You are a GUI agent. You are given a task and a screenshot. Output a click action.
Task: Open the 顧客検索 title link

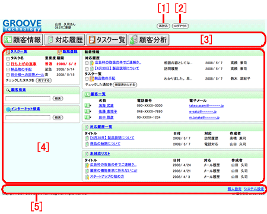pyautogui.click(x=18, y=90)
